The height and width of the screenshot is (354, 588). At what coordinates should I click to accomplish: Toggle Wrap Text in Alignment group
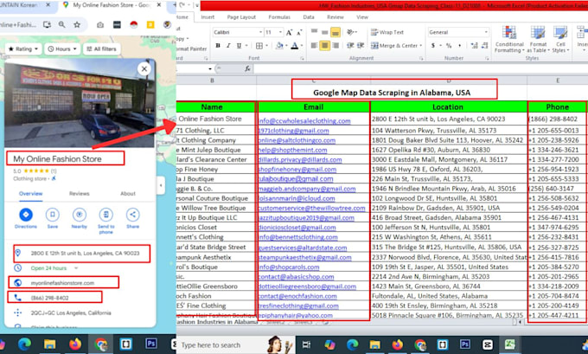387,32
